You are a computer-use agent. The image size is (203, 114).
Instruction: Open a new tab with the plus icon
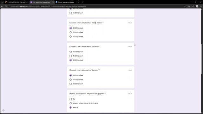(x=82, y=2)
